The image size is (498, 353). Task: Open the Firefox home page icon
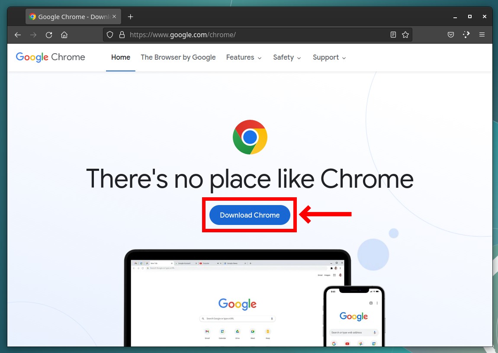point(64,35)
